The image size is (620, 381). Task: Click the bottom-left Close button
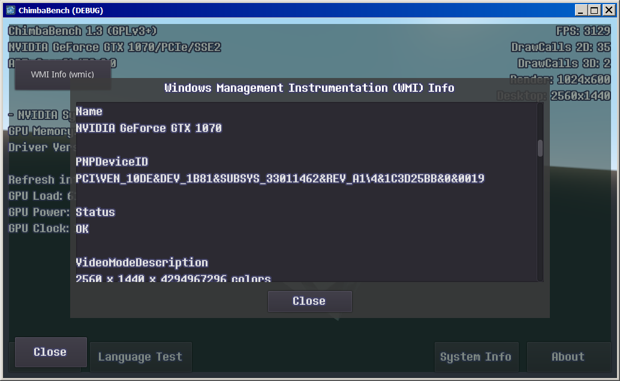click(50, 352)
